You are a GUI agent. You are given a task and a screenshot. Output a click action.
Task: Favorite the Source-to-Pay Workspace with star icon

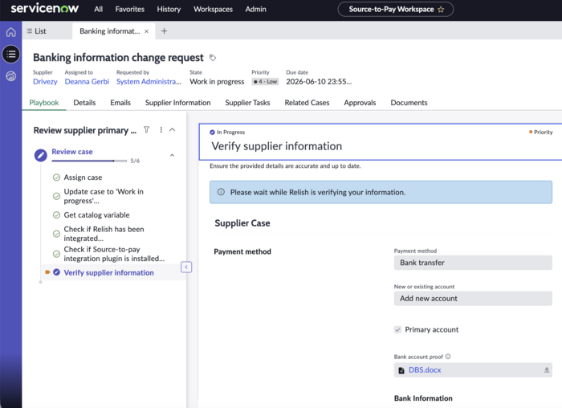coord(441,10)
